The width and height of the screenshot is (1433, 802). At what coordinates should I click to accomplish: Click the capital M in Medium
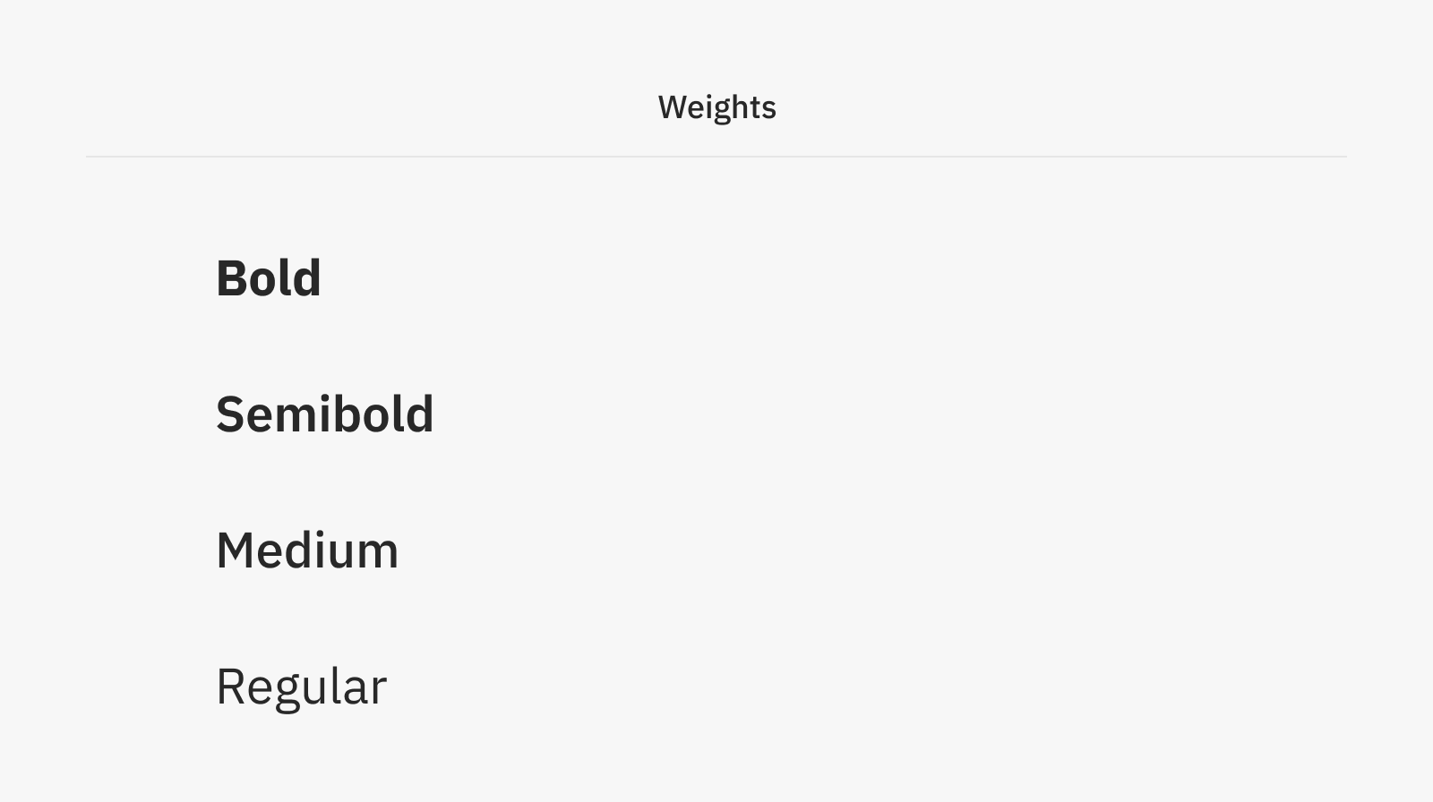pos(234,550)
